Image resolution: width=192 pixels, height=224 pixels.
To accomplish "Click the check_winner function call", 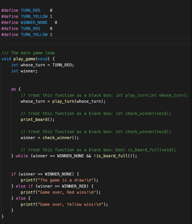I will click(57, 138).
